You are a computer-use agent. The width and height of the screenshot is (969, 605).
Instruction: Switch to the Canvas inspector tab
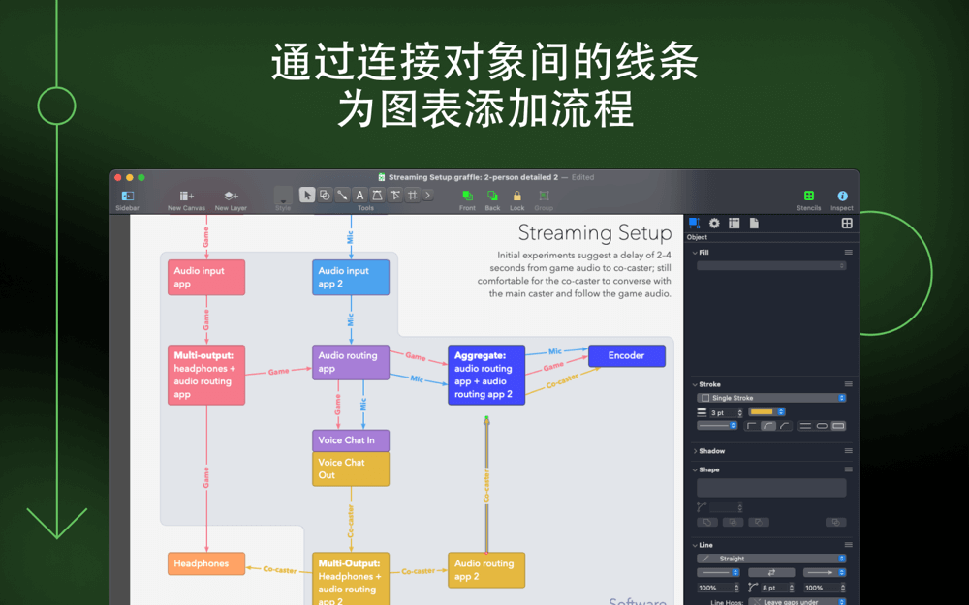coord(735,223)
